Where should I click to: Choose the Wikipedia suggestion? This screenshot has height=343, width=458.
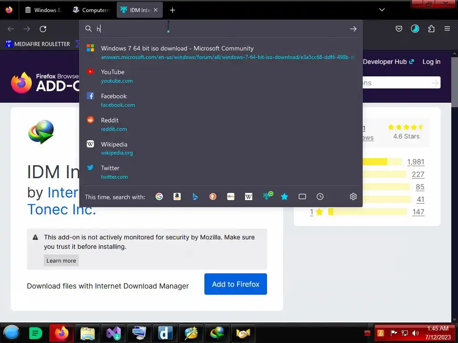[x=221, y=148]
